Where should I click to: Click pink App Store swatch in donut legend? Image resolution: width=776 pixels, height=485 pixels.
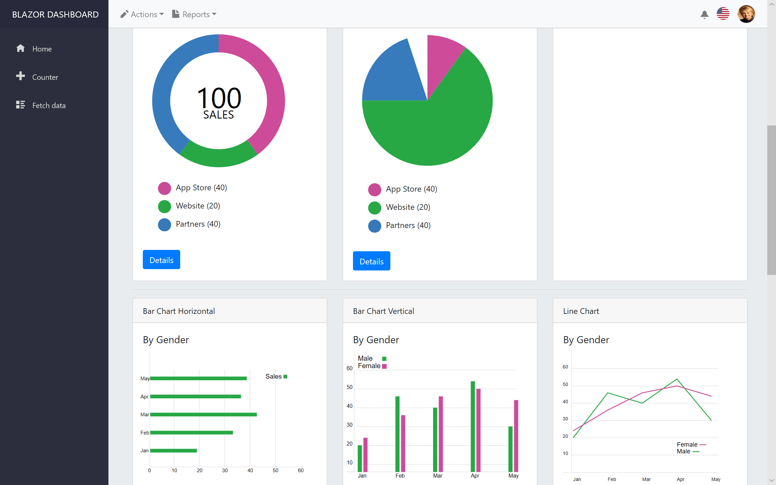(164, 188)
